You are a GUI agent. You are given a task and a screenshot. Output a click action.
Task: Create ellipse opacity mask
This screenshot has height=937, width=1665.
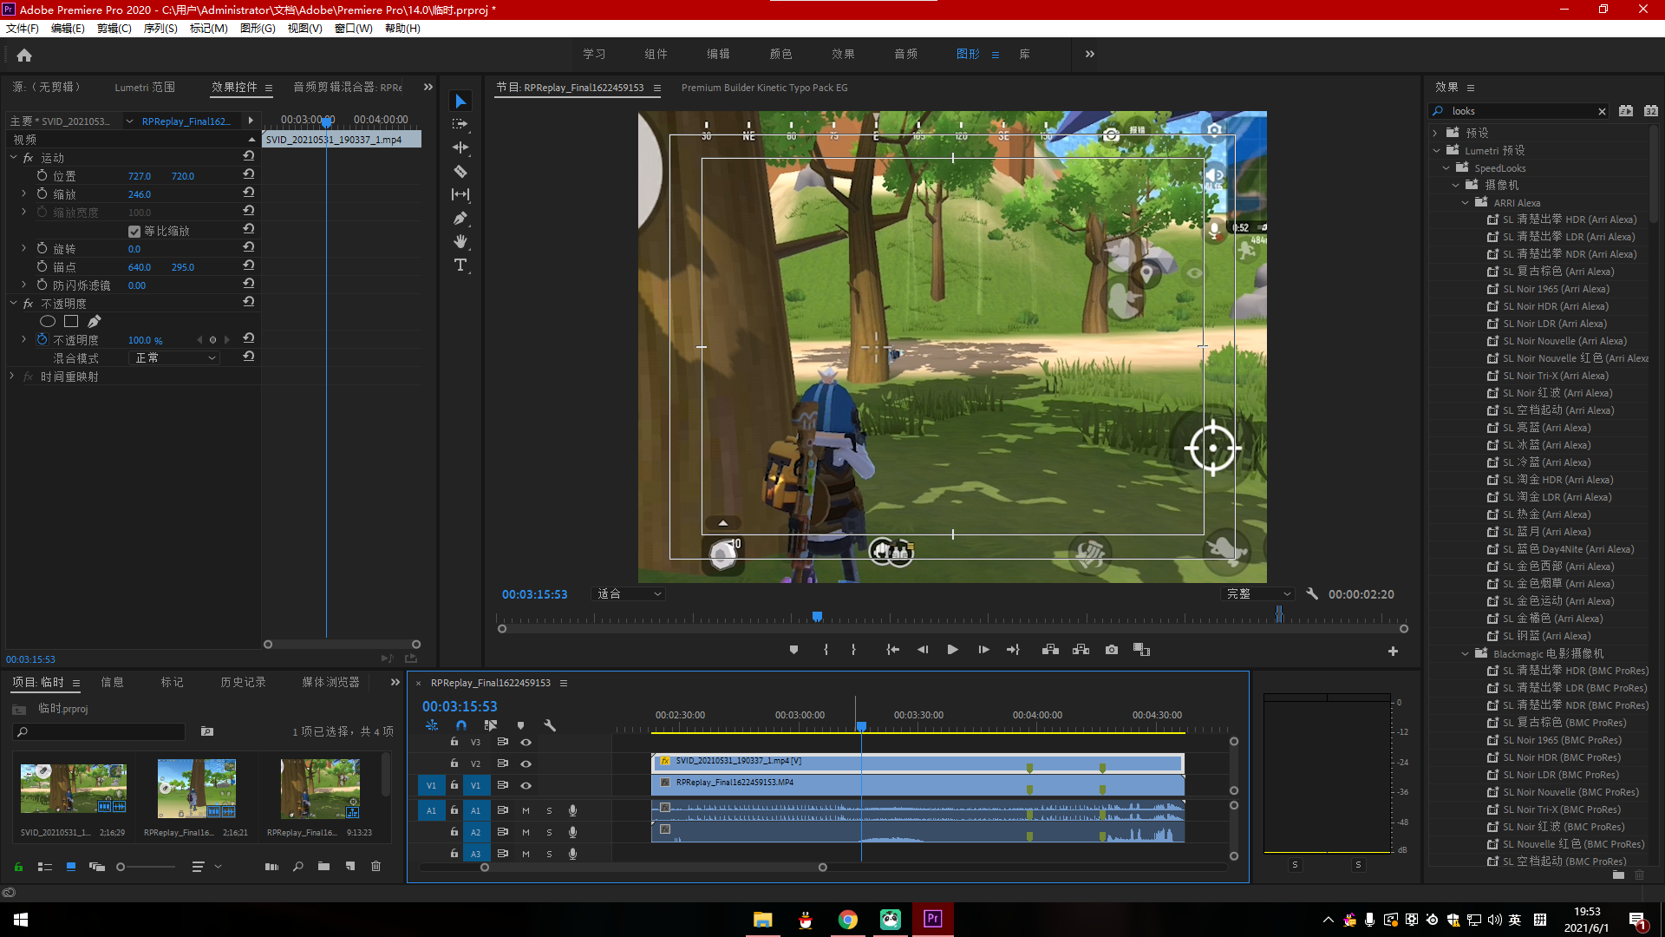click(48, 322)
